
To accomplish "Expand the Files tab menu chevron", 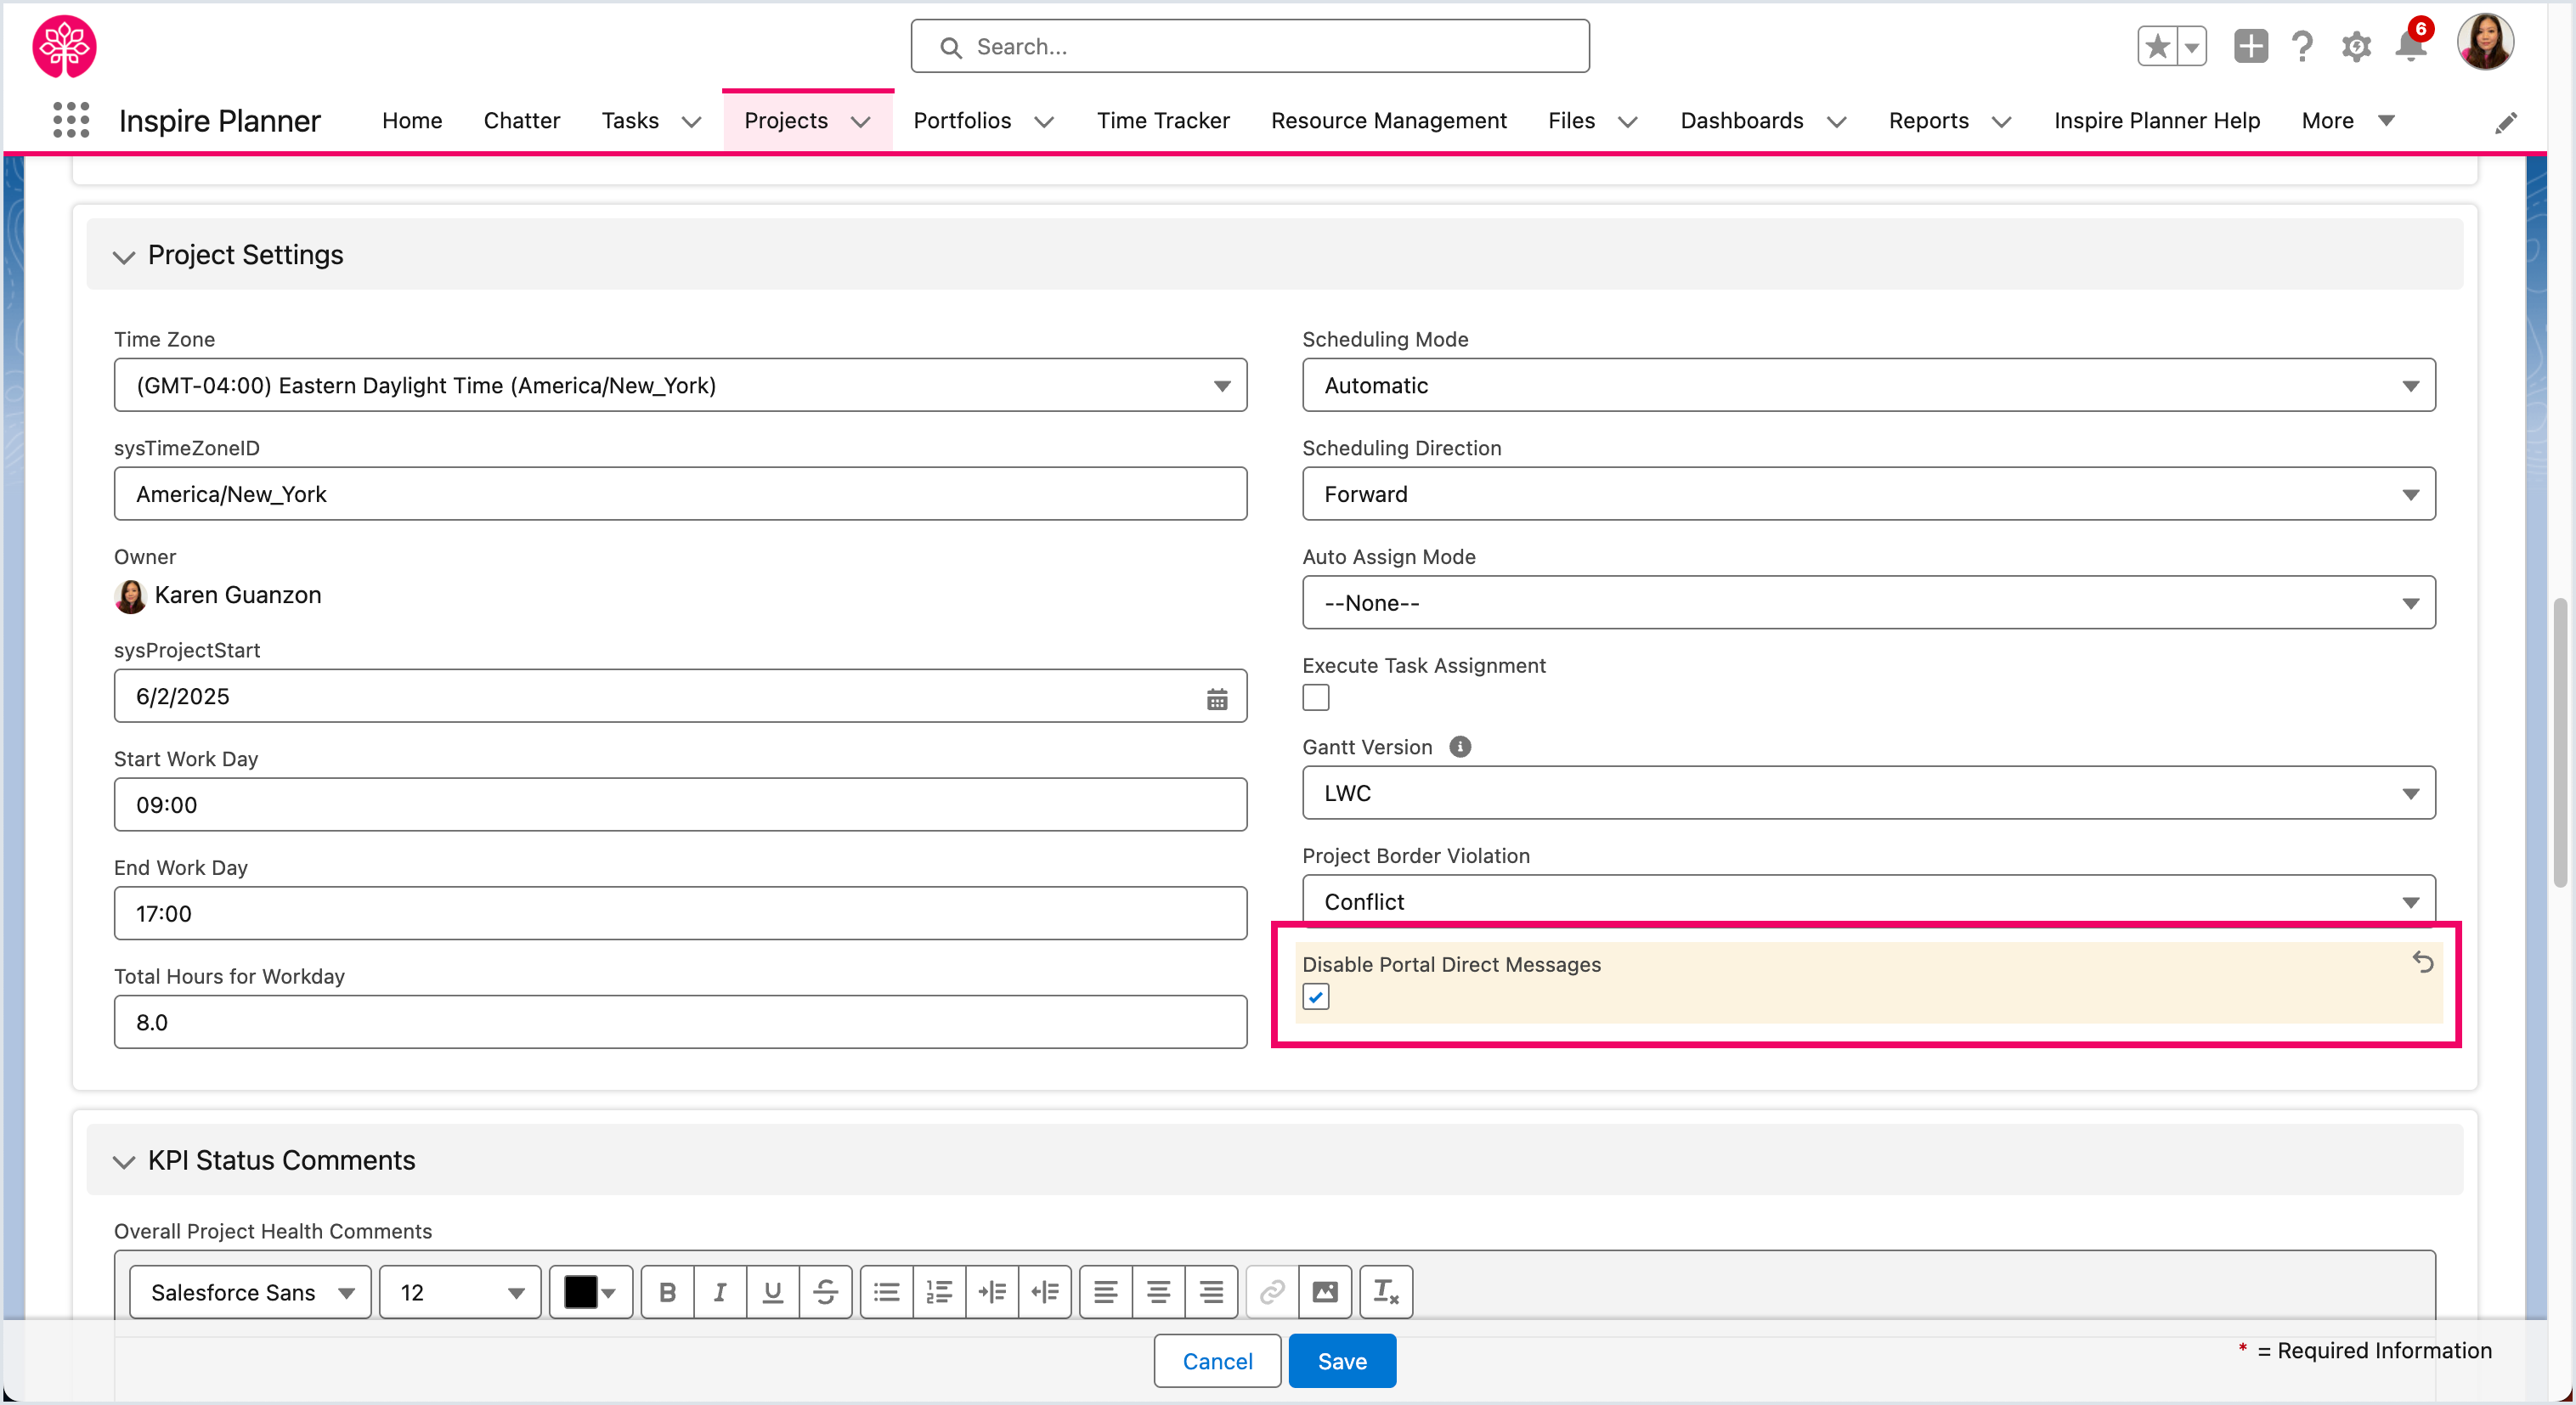I will pos(1628,122).
